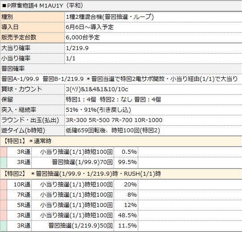Viewport: 242px width, 232px height.
Task: Click the '11.5%' percentage cell
Action: pos(126,226)
